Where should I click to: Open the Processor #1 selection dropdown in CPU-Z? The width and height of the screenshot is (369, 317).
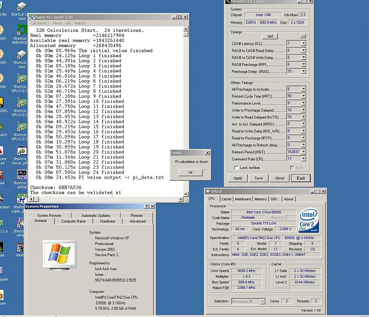pos(262,301)
